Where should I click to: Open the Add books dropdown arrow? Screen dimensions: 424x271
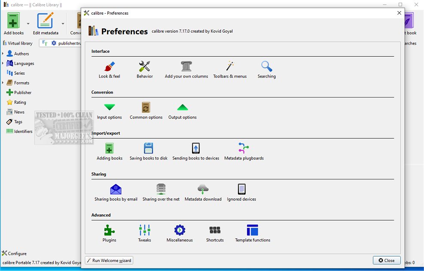tap(28, 24)
